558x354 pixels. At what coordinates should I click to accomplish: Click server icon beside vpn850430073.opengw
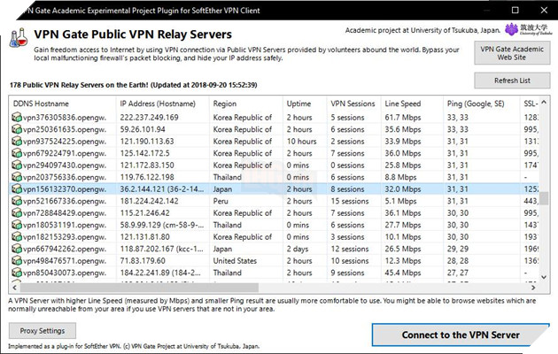(17, 273)
